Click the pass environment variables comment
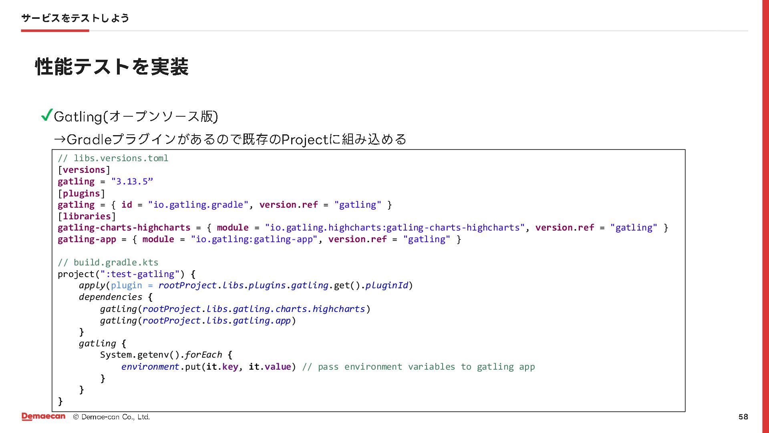769x433 pixels. [419, 367]
